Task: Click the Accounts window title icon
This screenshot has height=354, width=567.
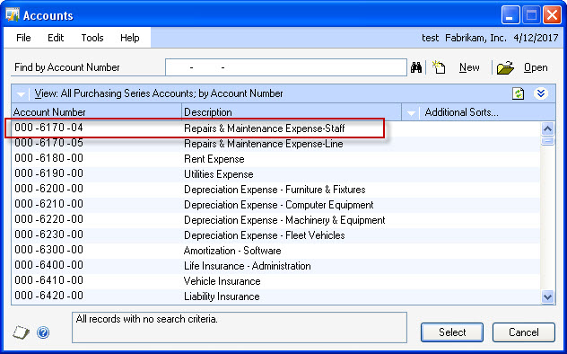Action: click(x=13, y=15)
